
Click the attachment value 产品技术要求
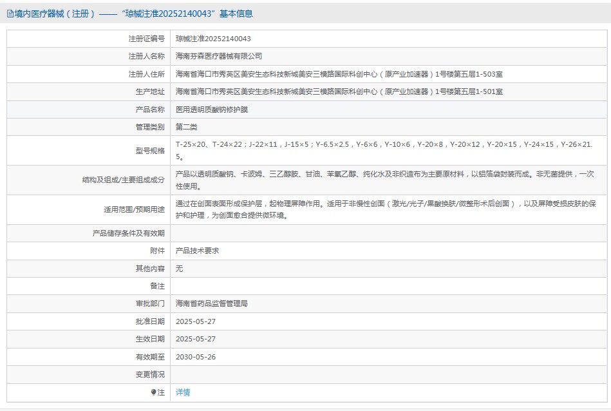click(x=197, y=251)
